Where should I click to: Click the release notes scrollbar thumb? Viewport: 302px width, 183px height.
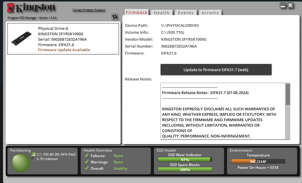287,94
